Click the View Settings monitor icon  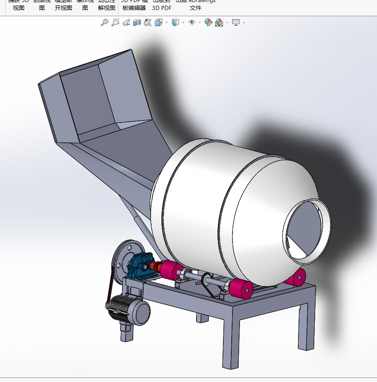pyautogui.click(x=236, y=22)
